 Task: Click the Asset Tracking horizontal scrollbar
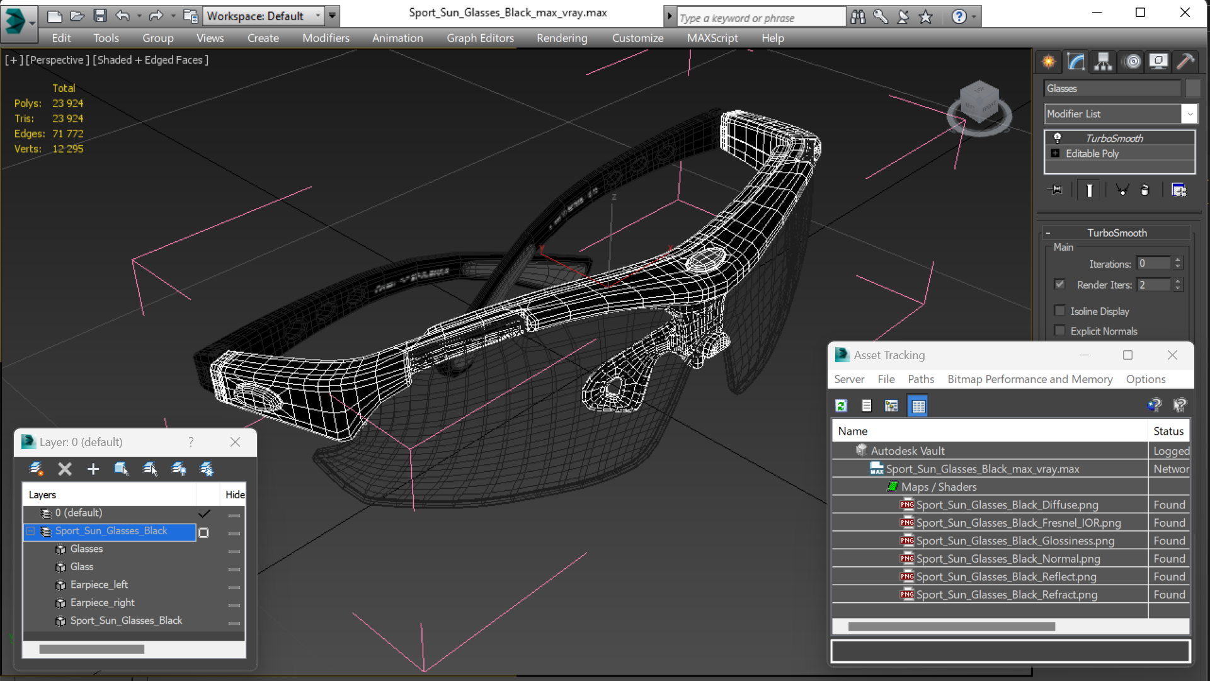tap(952, 627)
